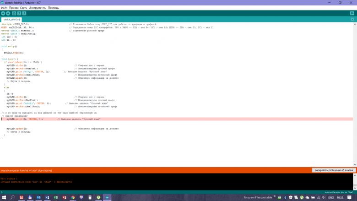Viewport: 357px width, 201px height.
Task: Open the Помощь menu
Action: [54, 8]
